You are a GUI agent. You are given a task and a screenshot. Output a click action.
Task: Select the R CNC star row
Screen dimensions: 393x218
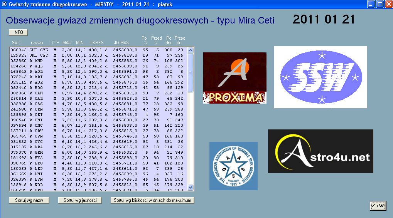pyautogui.click(x=98, y=126)
